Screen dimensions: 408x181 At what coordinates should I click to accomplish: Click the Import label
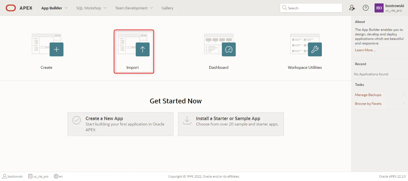click(133, 67)
